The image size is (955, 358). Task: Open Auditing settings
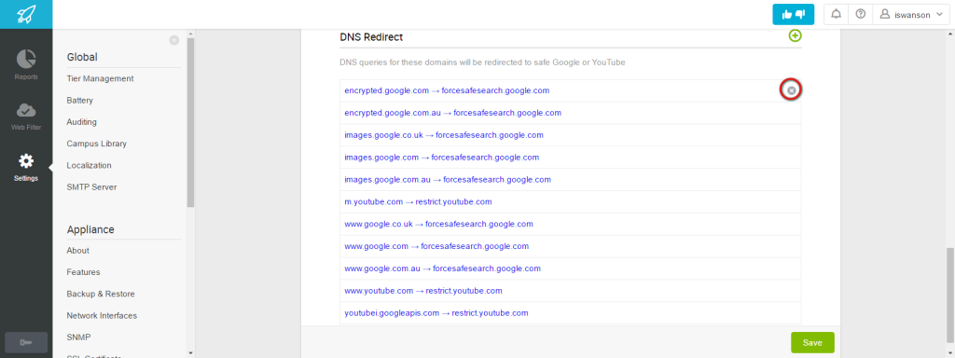pos(82,122)
